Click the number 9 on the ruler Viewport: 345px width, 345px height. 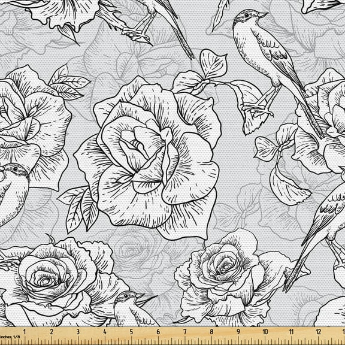coord(238,332)
